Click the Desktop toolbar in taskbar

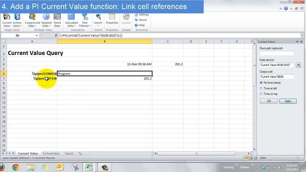(x=229, y=167)
